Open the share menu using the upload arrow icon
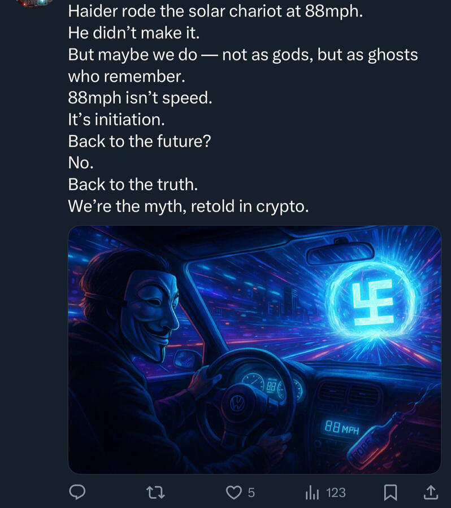 point(430,493)
